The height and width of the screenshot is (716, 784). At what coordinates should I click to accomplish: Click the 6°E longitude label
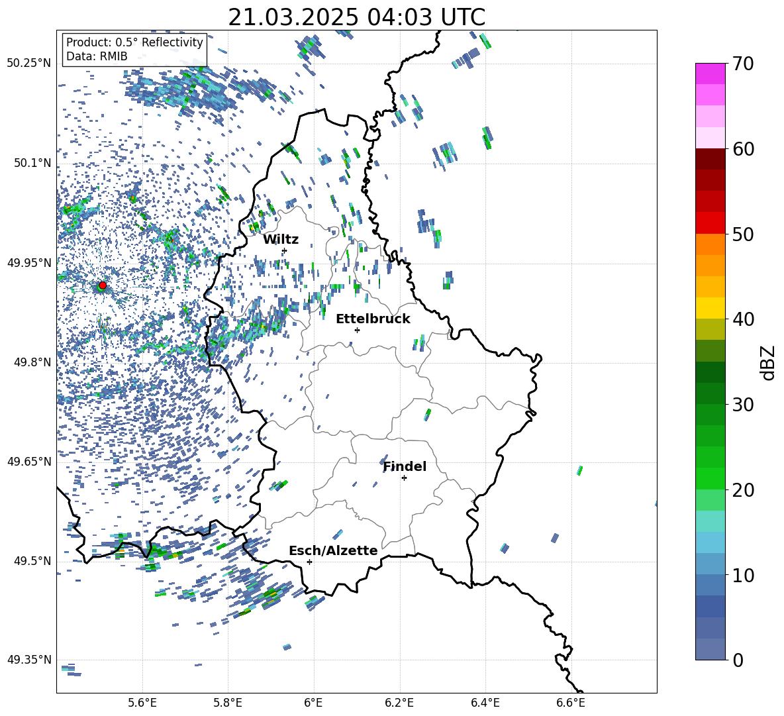313,703
